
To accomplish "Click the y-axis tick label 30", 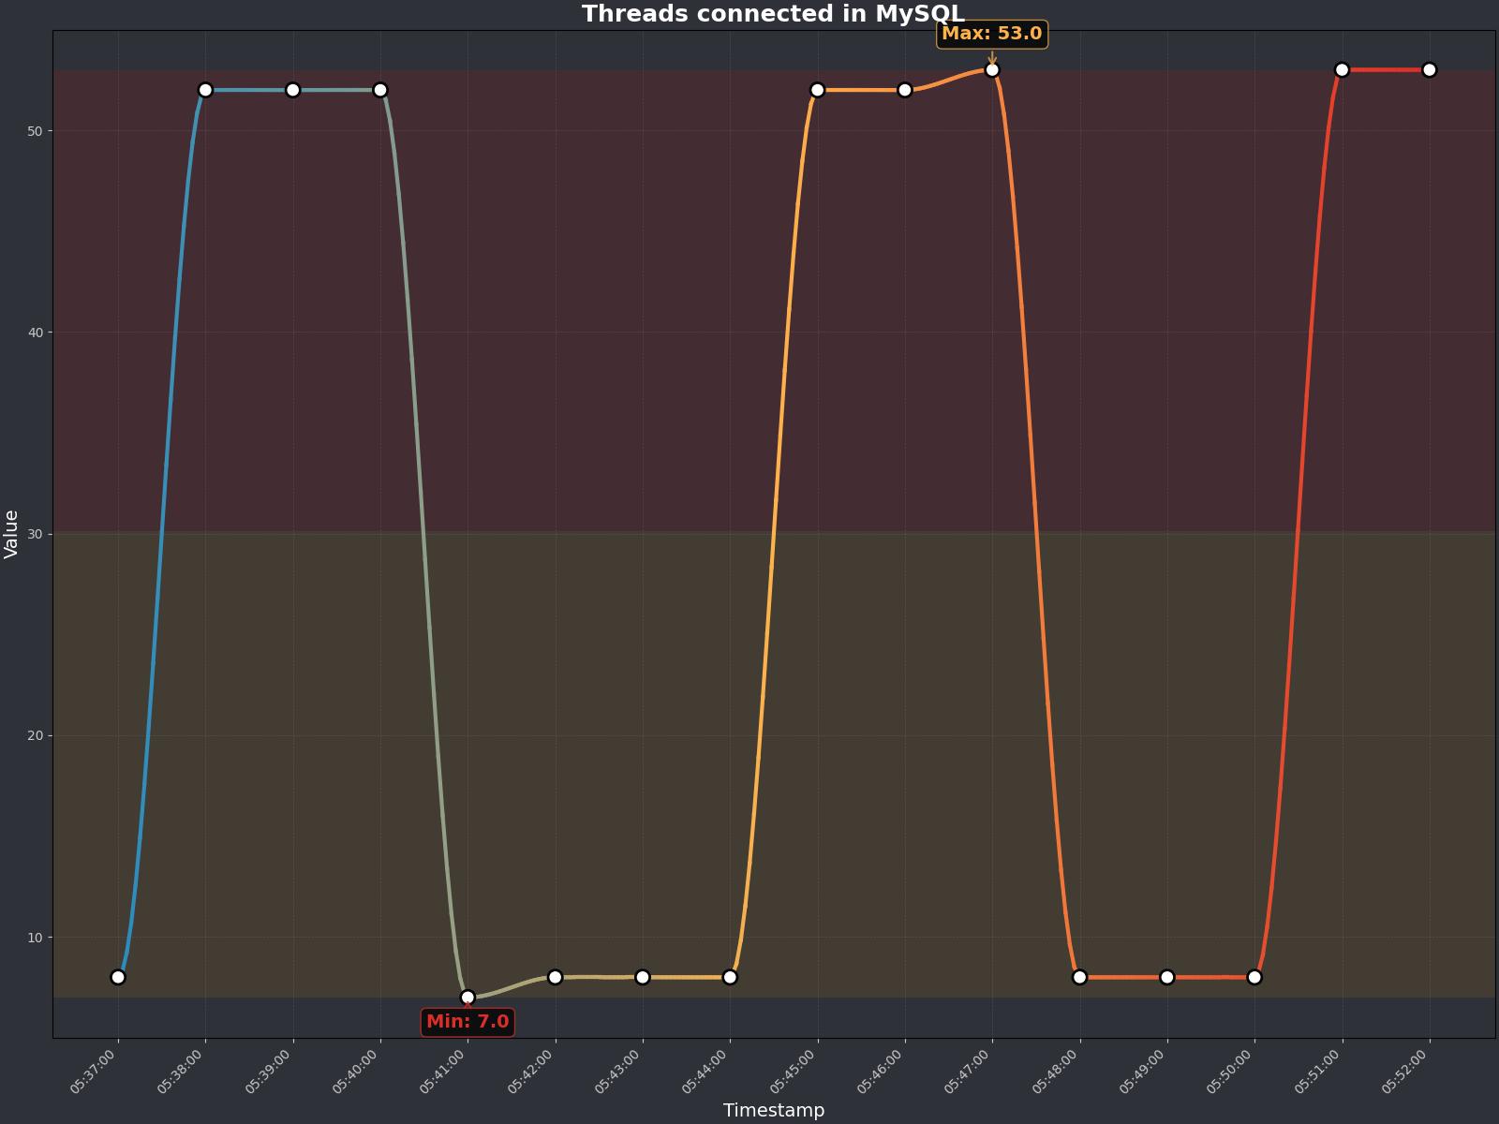I will click(36, 534).
